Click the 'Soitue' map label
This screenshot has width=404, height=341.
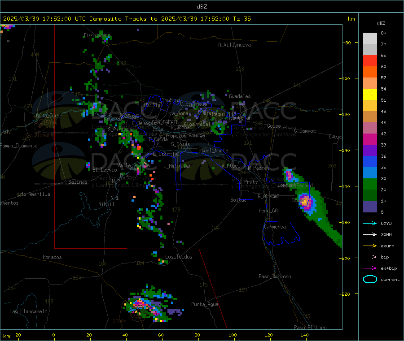coord(238,200)
